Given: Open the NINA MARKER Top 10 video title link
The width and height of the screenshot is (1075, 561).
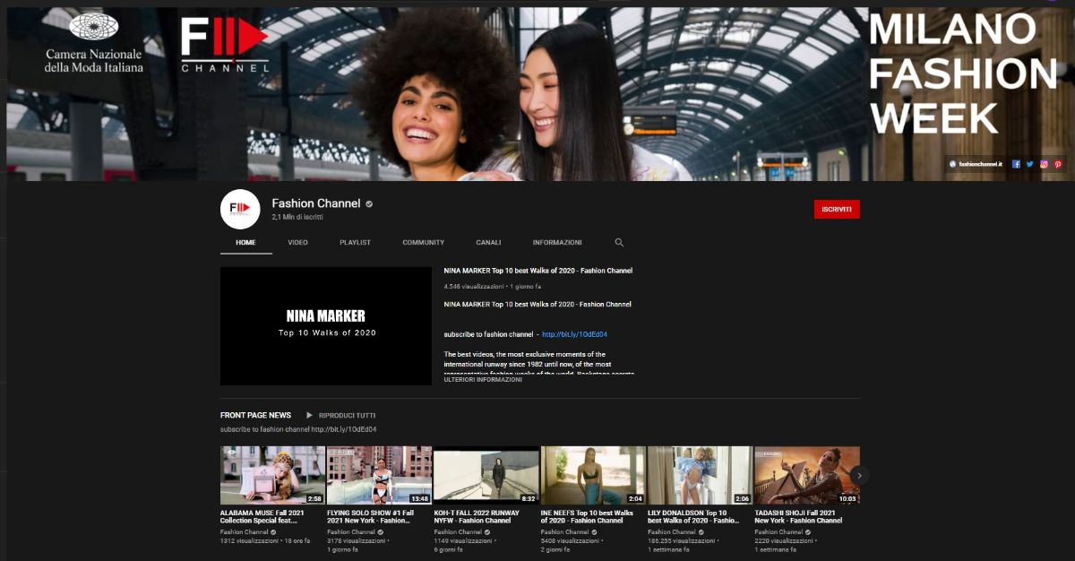Looking at the screenshot, I should (538, 271).
